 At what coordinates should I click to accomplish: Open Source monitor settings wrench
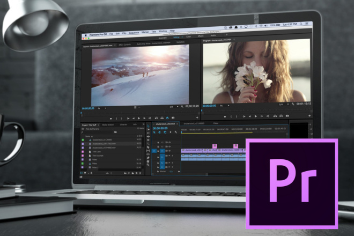(x=182, y=106)
